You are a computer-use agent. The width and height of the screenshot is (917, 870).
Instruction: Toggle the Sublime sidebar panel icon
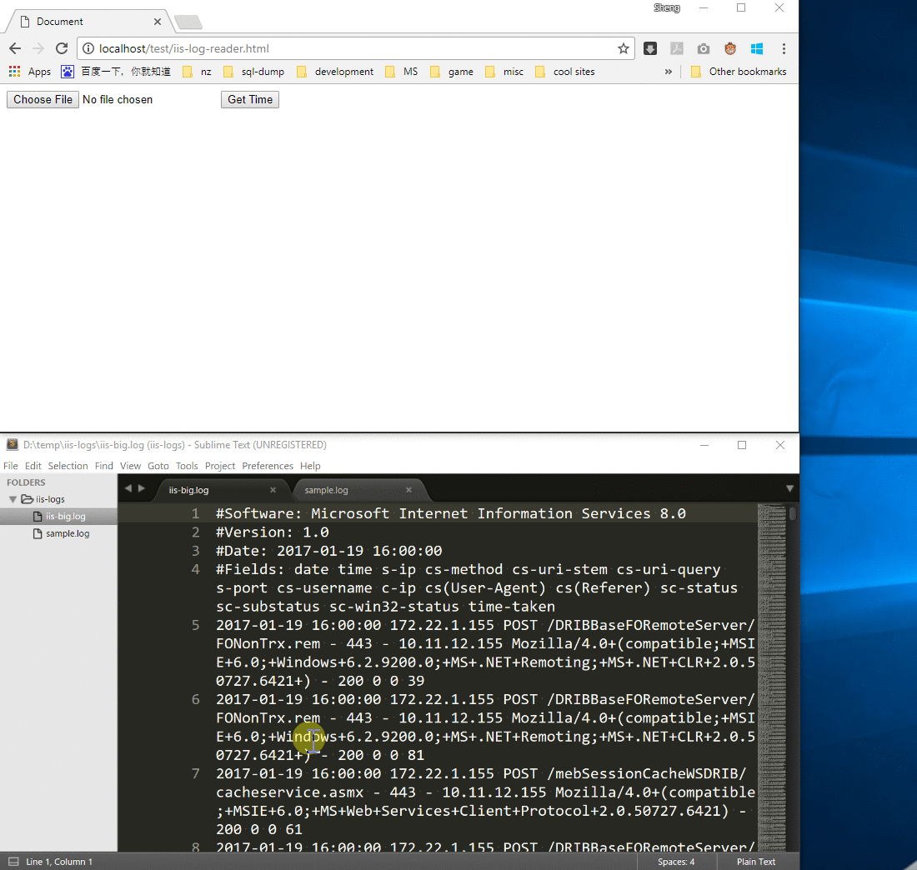pyautogui.click(x=13, y=862)
